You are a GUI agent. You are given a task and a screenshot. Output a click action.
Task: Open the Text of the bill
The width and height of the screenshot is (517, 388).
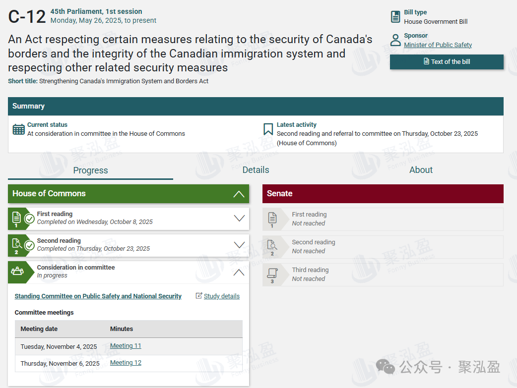(447, 62)
